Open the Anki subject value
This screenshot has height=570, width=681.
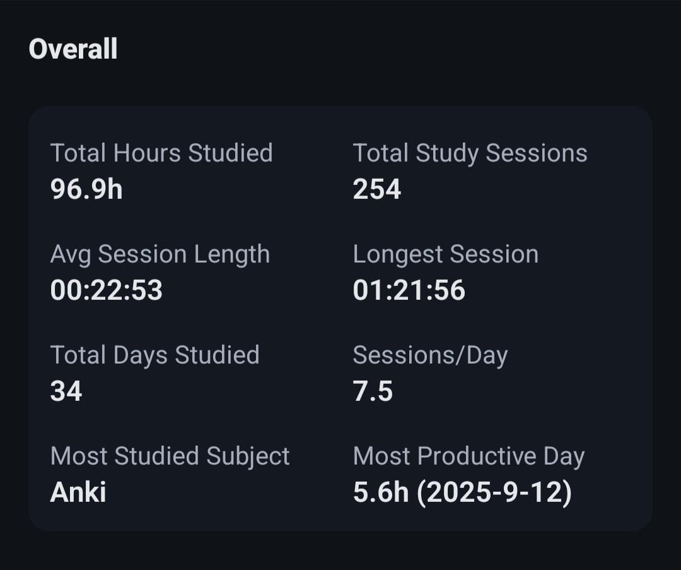78,492
